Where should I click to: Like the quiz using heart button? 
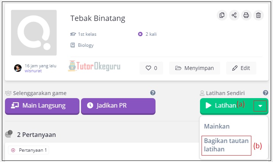151,68
